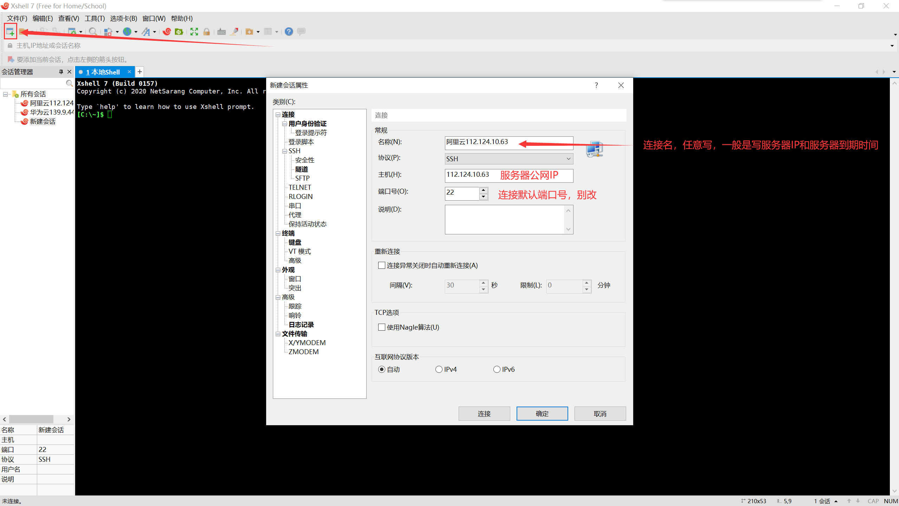
Task: Click the dialog's question mark help button
Action: (596, 85)
